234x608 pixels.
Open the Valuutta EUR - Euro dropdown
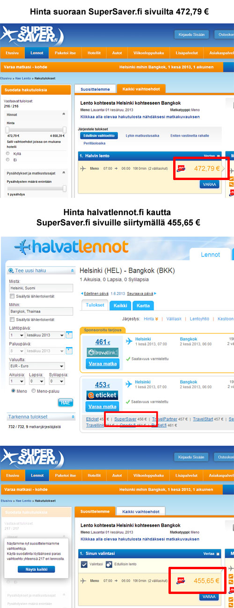pos(37,366)
